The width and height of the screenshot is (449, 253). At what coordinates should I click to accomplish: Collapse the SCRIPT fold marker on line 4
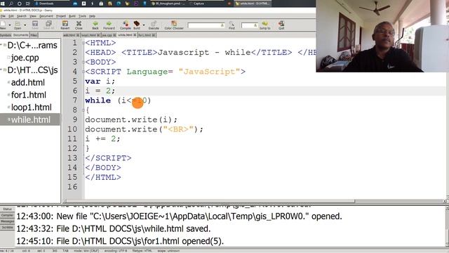pos(83,72)
